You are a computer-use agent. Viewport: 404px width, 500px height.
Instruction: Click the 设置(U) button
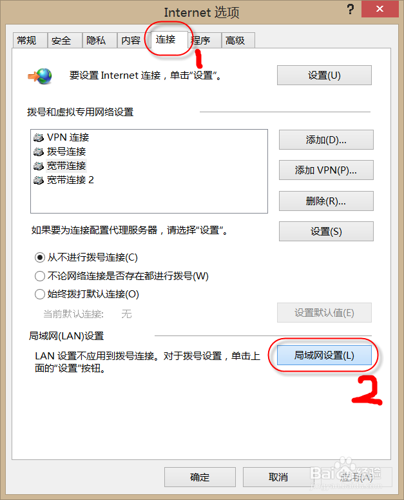point(324,75)
